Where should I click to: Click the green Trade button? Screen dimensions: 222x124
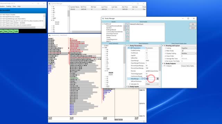click(16, 31)
